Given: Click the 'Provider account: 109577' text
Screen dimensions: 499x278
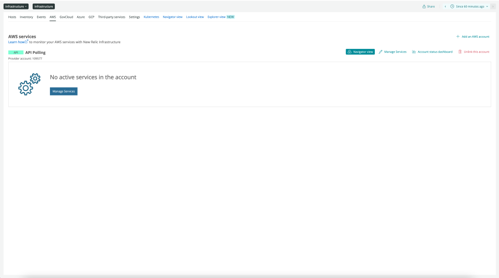Looking at the screenshot, I should pos(25,59).
